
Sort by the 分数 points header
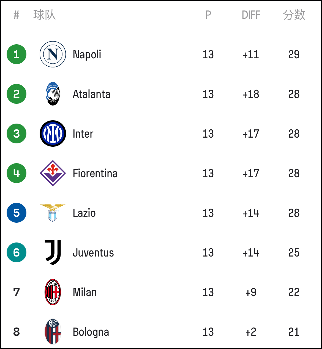pyautogui.click(x=294, y=15)
